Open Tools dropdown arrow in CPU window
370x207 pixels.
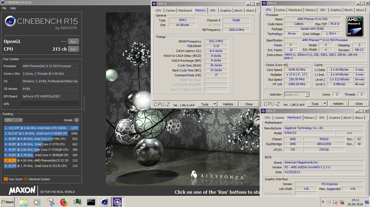click(325, 104)
